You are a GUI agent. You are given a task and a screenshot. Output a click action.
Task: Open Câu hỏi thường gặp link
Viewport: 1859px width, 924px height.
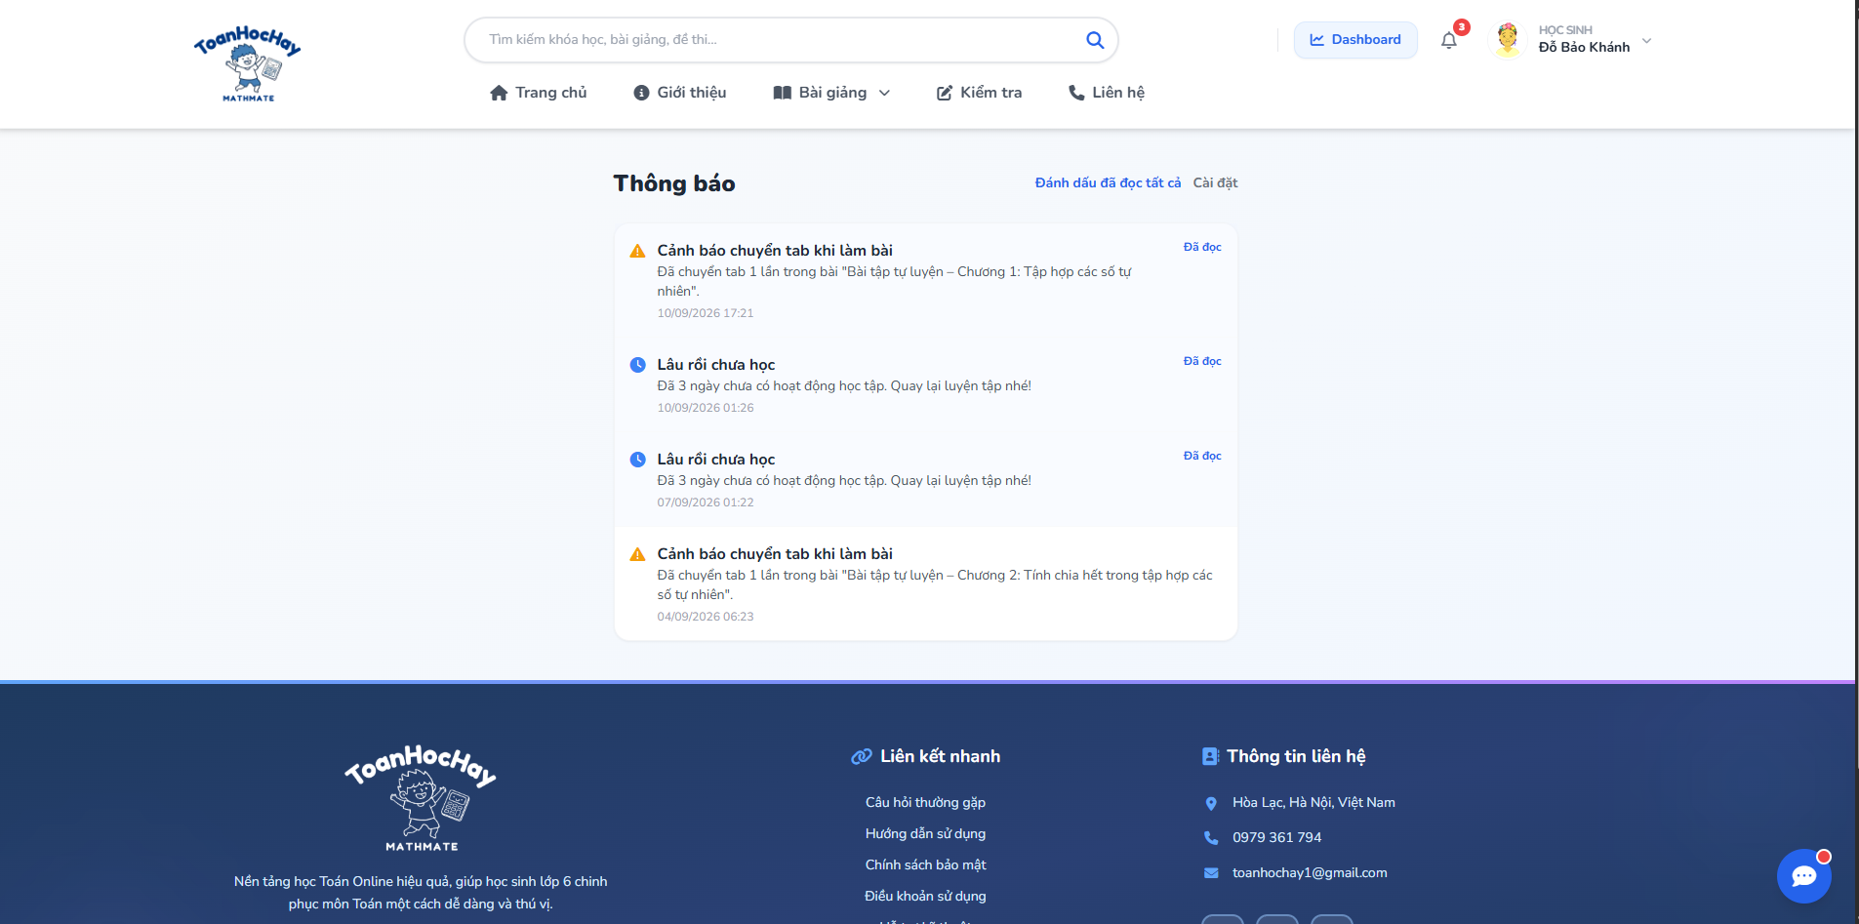coord(925,802)
